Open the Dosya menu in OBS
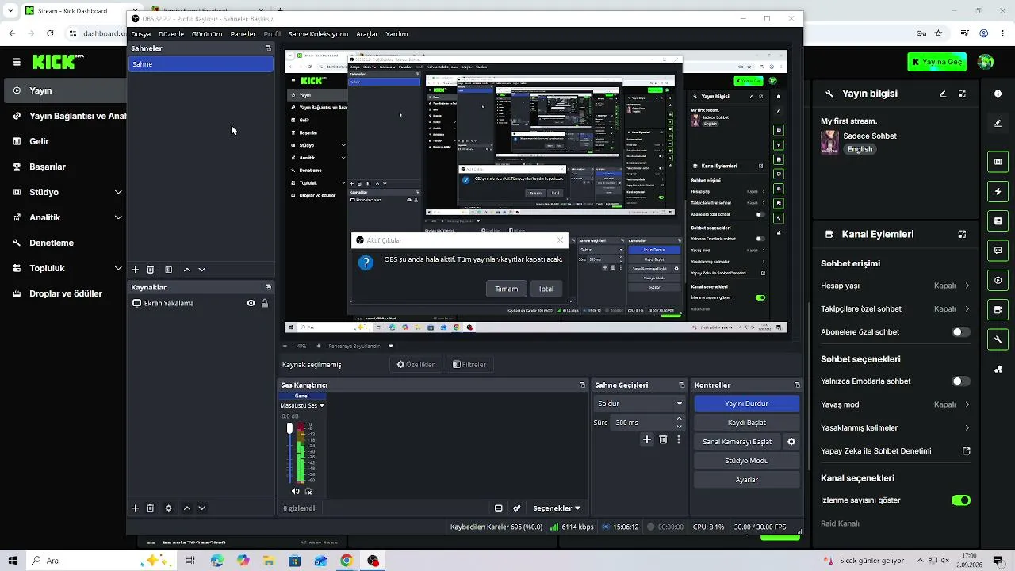Viewport: 1015px width, 571px height. click(141, 34)
